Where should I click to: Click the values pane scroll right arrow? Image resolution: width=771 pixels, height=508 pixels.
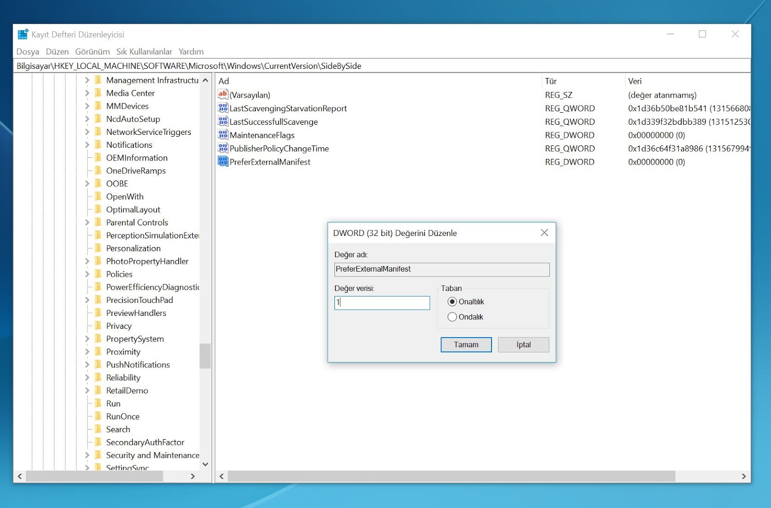pyautogui.click(x=744, y=476)
